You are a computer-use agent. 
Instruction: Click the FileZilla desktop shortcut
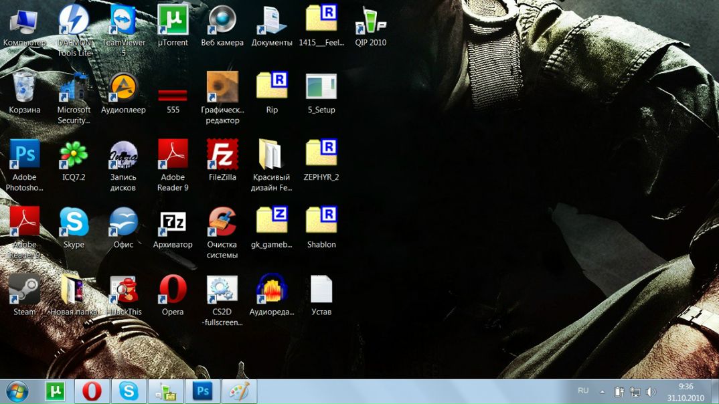click(222, 155)
